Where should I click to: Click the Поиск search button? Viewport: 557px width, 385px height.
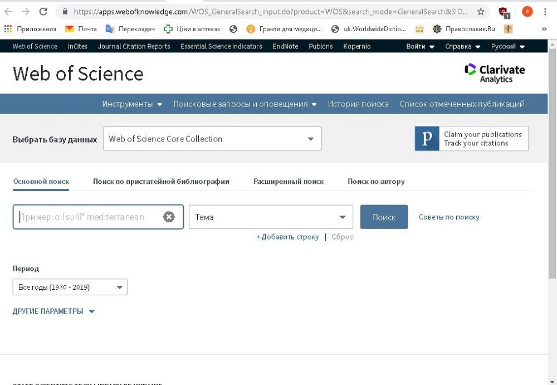[384, 217]
